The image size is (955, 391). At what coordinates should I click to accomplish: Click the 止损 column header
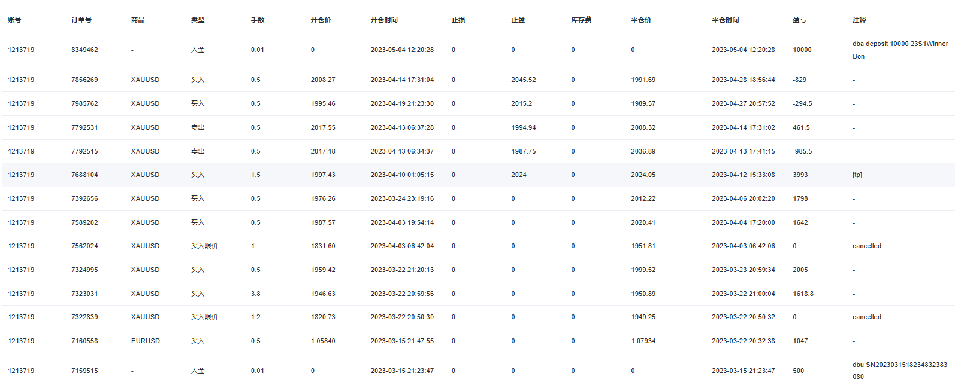pos(458,20)
